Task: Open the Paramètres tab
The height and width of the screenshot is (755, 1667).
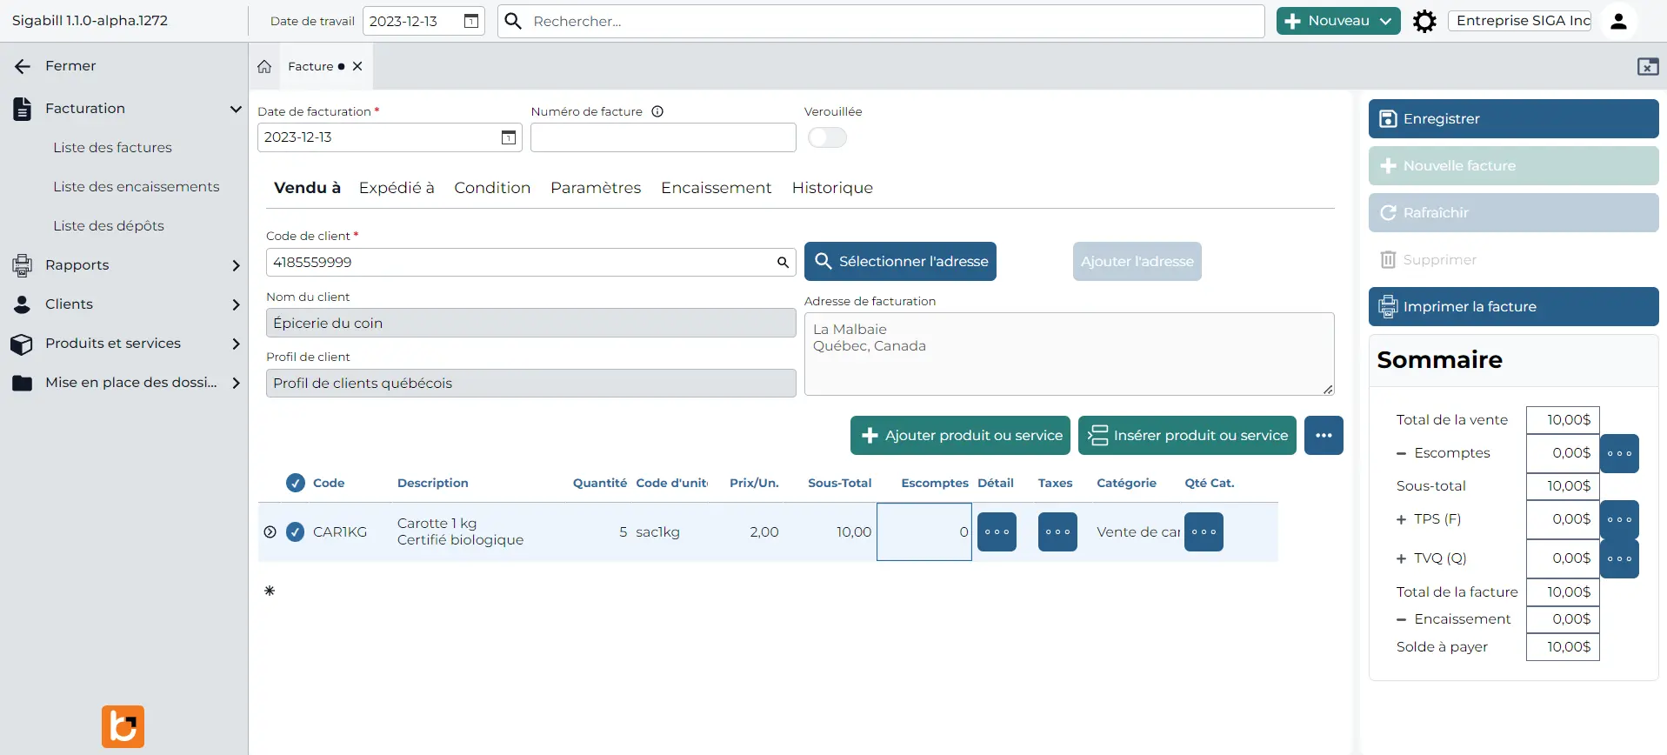Action: click(x=596, y=188)
